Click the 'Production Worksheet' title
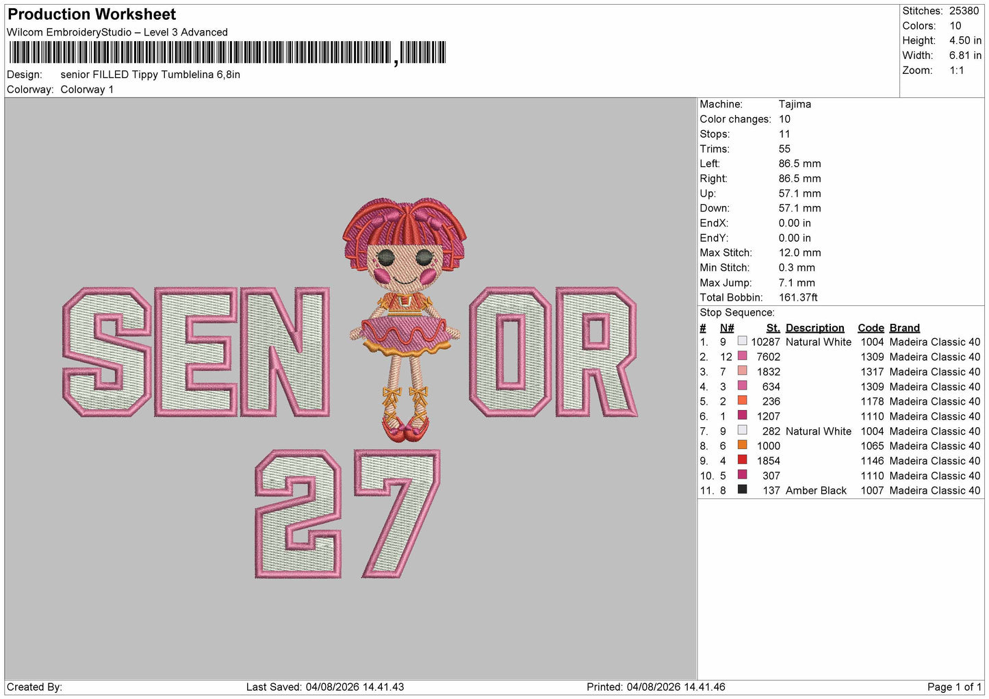The width and height of the screenshot is (989, 699). coord(92,14)
